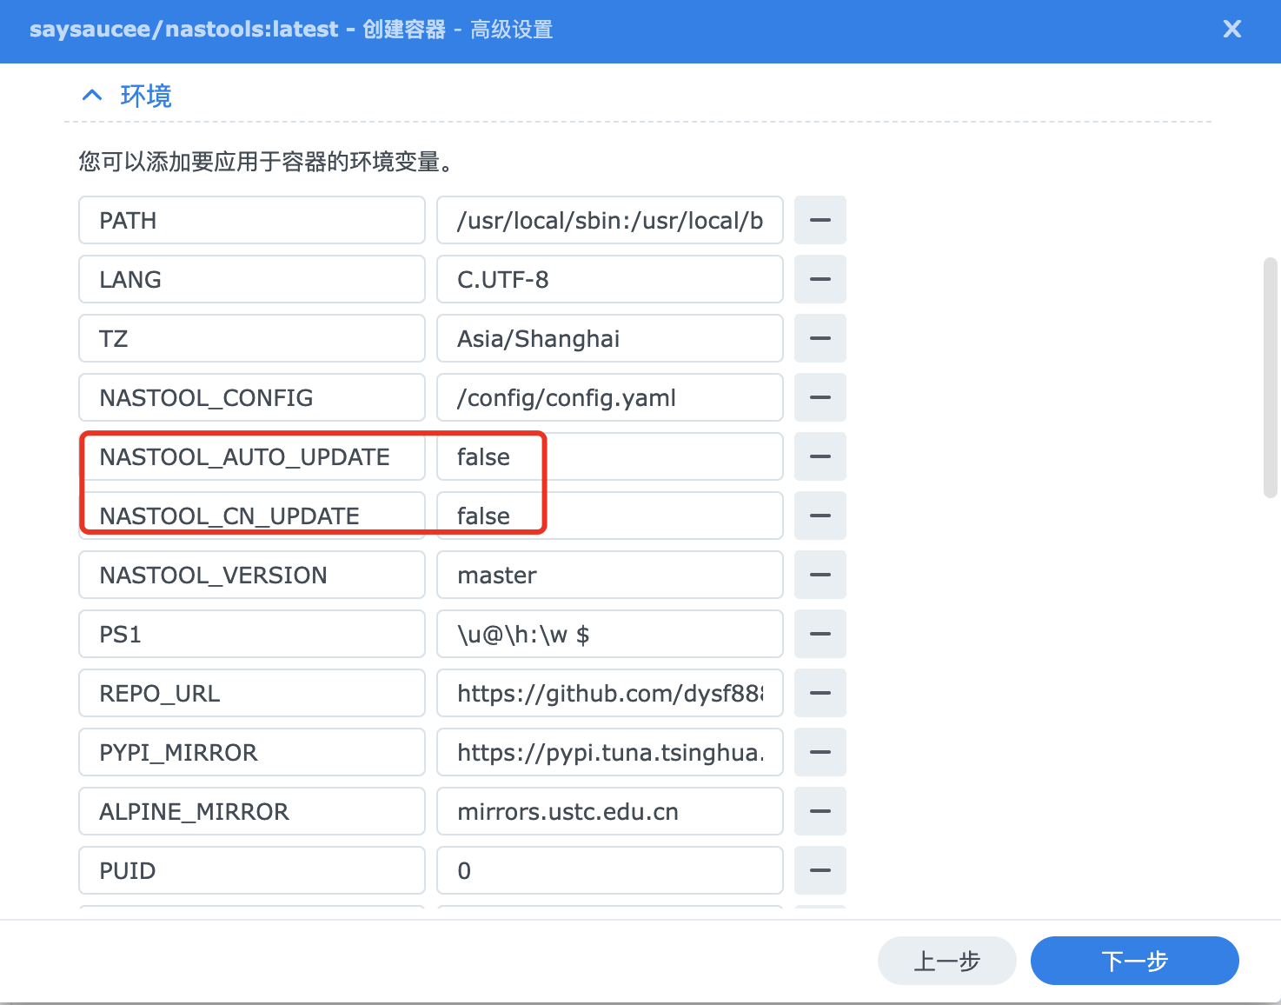1281x1005 pixels.
Task: Click the PS1 variable name field
Action: [252, 634]
